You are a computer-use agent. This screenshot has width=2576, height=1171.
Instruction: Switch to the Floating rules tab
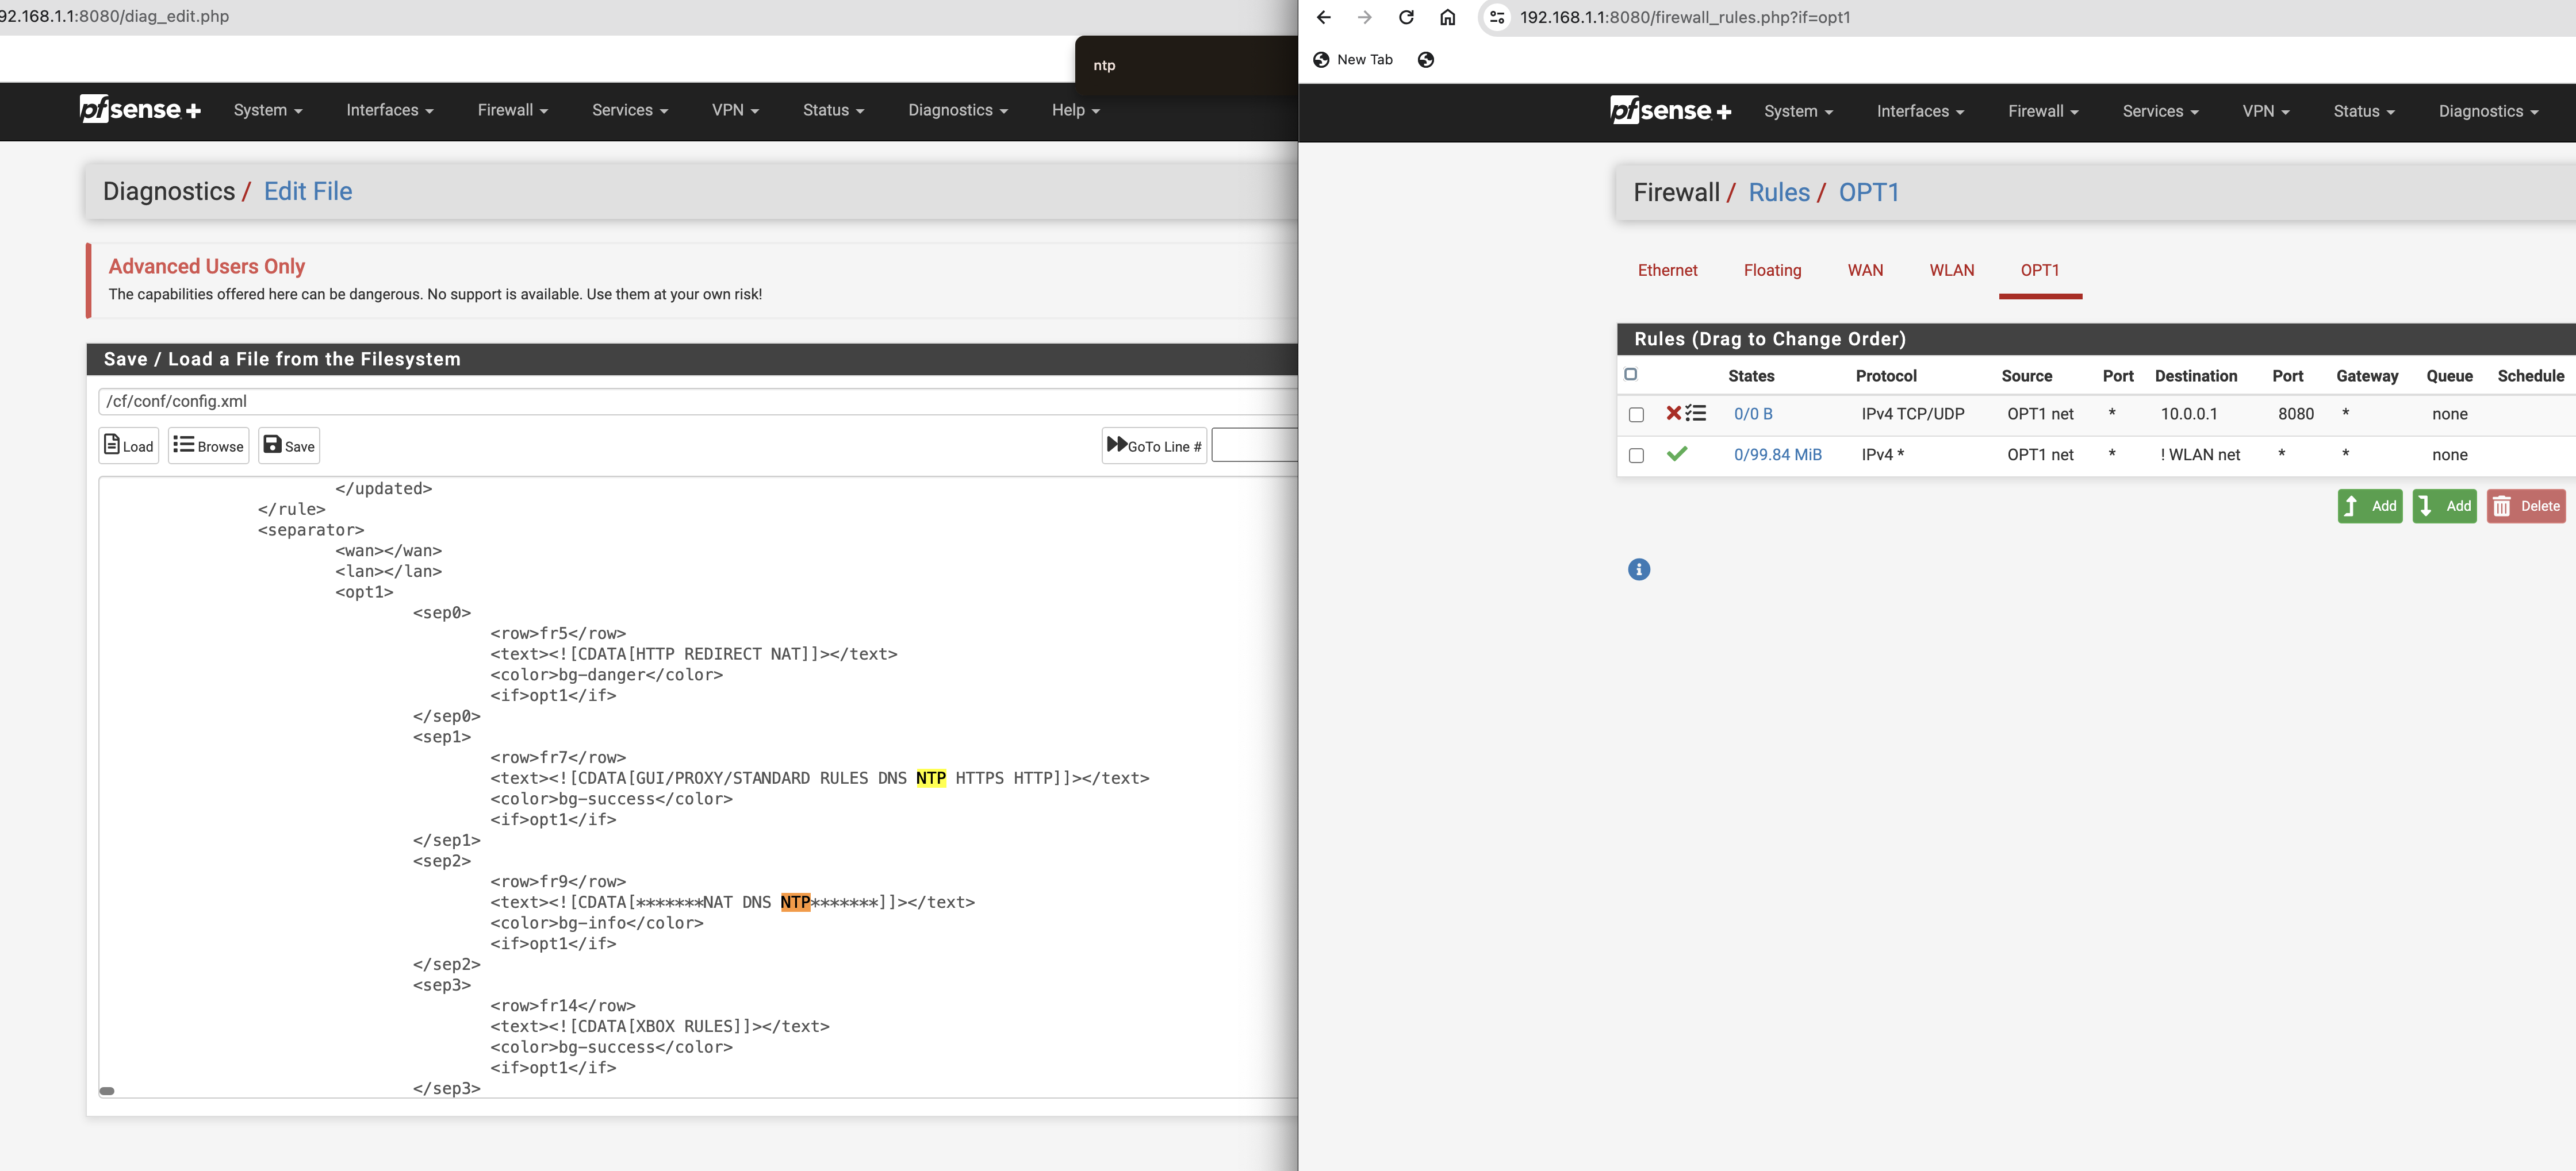[1772, 270]
